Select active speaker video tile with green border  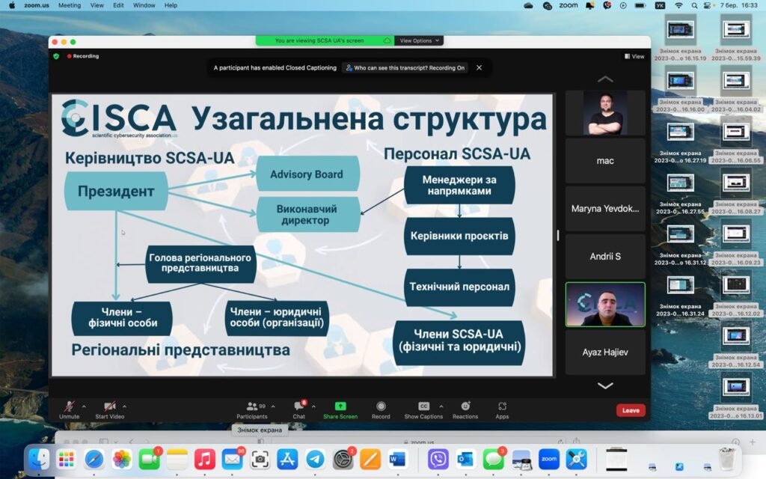pyautogui.click(x=605, y=304)
